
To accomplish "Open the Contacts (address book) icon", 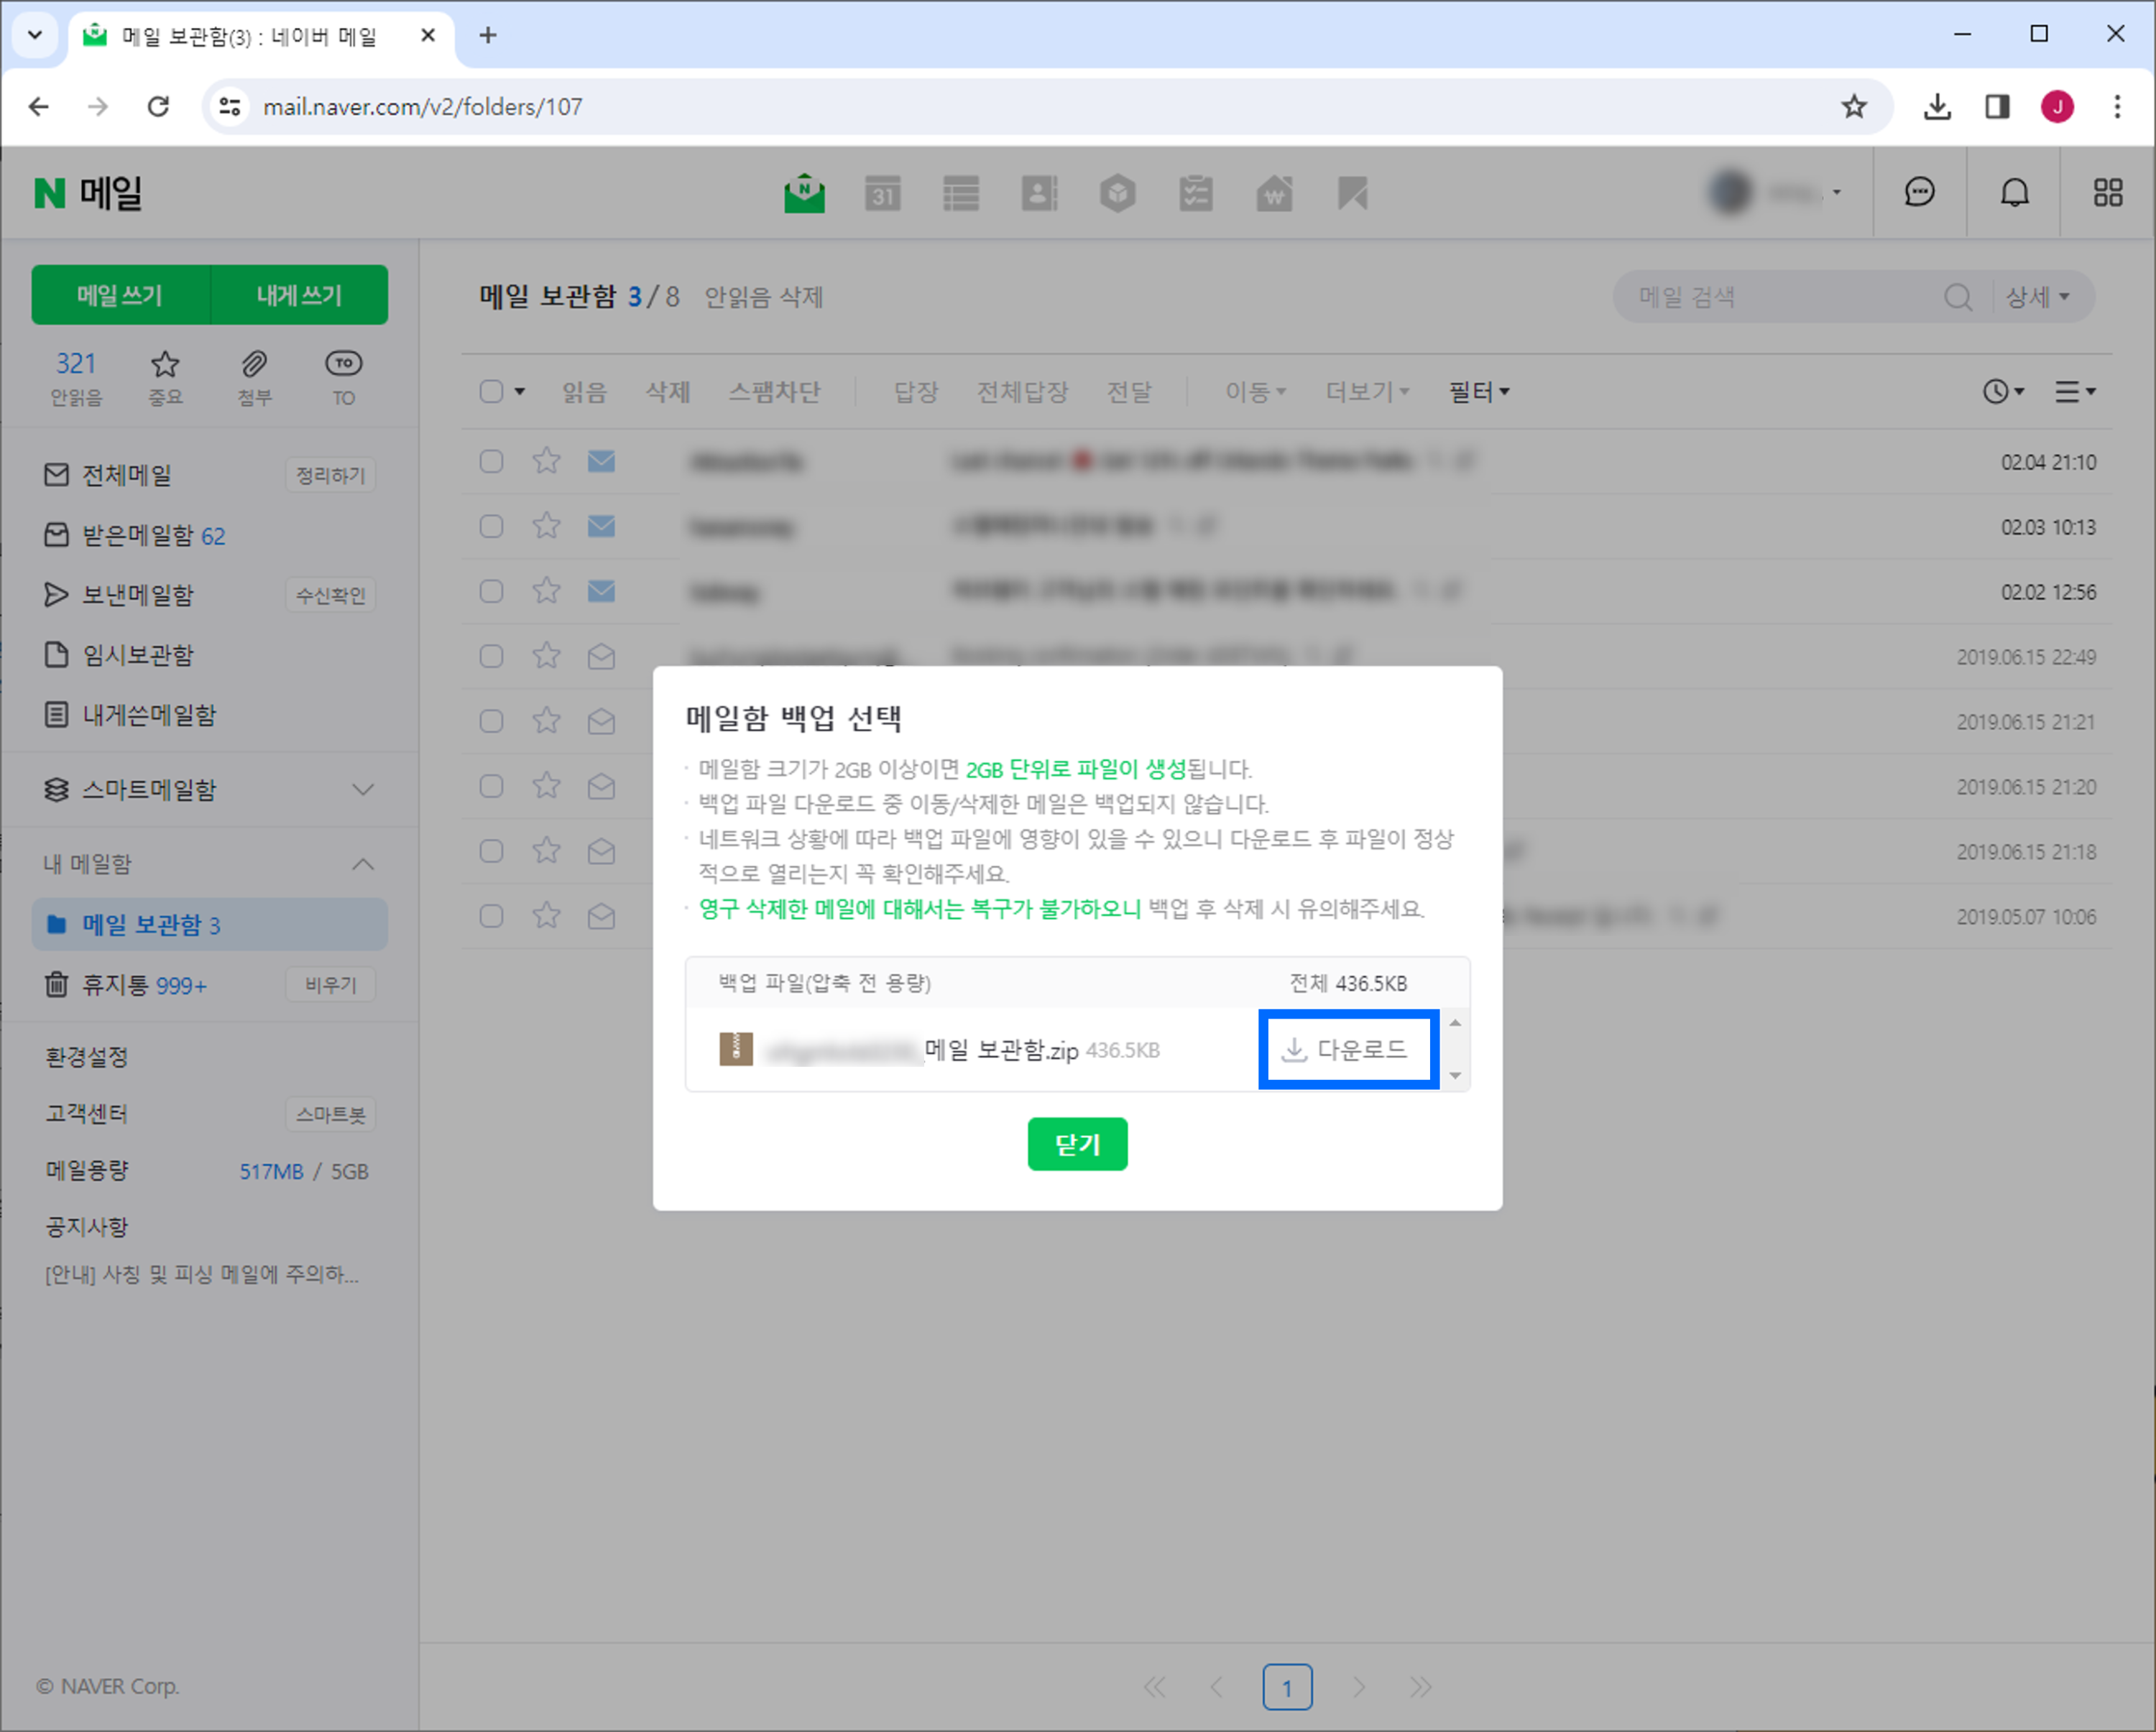I will (x=1040, y=193).
